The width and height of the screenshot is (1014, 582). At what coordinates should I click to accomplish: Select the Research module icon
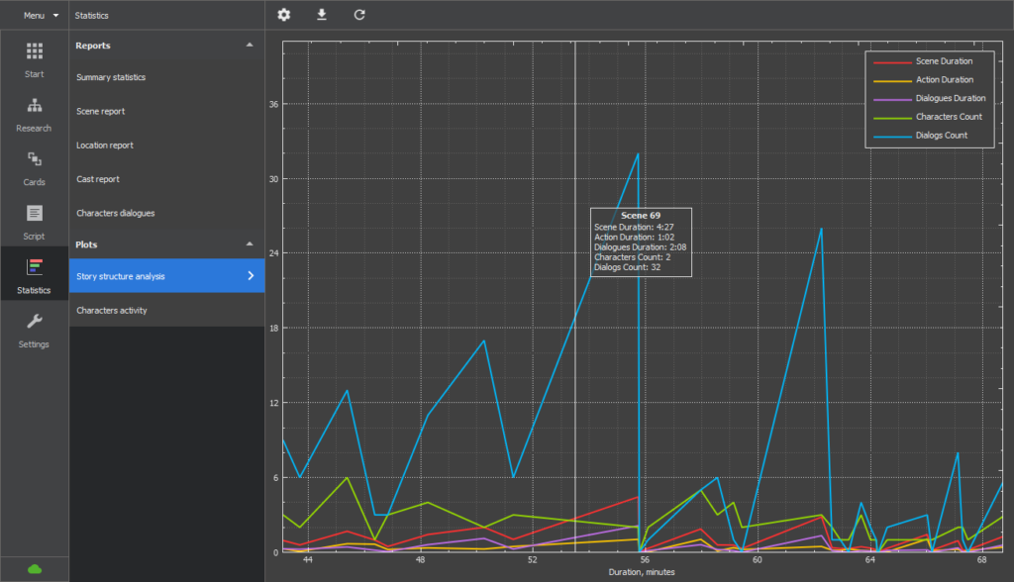[x=34, y=114]
